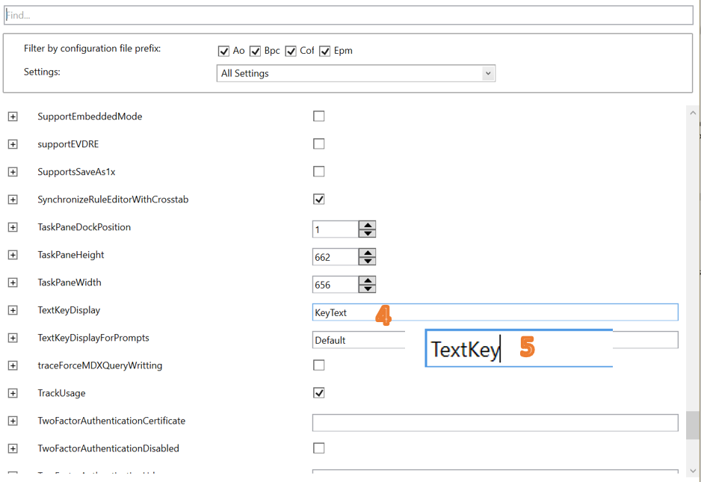701x482 pixels.
Task: Decrease TaskPaneDockPosition with the down arrow
Action: (x=368, y=233)
